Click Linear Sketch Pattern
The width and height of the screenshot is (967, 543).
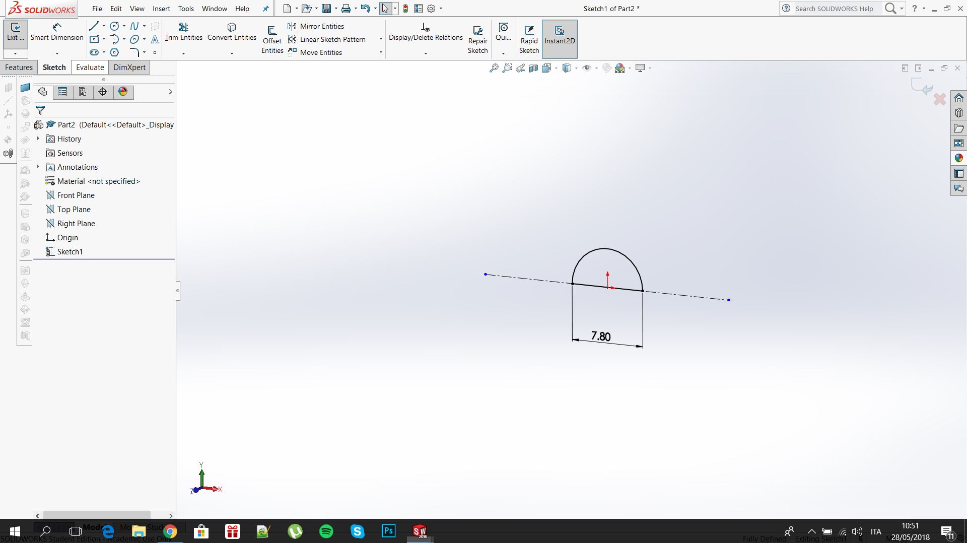327,39
